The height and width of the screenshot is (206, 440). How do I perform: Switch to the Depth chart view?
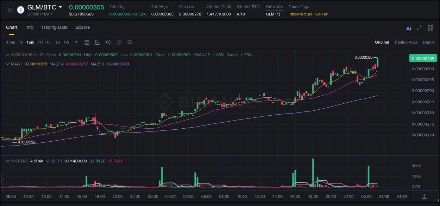coord(428,42)
